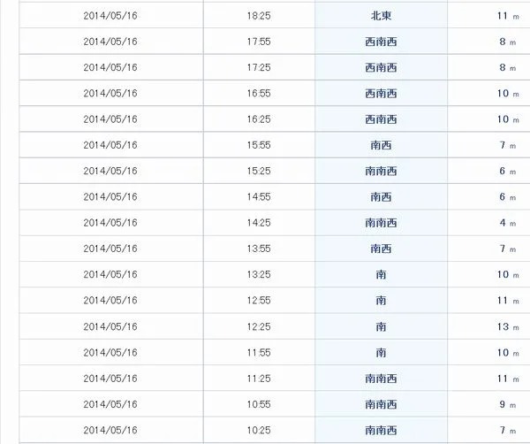
Task: Select the 北東 wind direction cell
Action: (381, 16)
